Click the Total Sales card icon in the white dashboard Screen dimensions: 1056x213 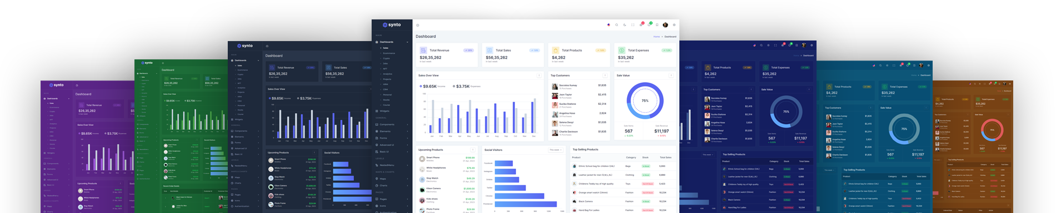[x=489, y=50]
